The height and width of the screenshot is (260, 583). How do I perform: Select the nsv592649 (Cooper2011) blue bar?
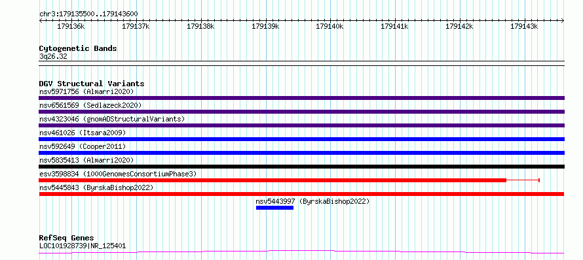(x=301, y=153)
